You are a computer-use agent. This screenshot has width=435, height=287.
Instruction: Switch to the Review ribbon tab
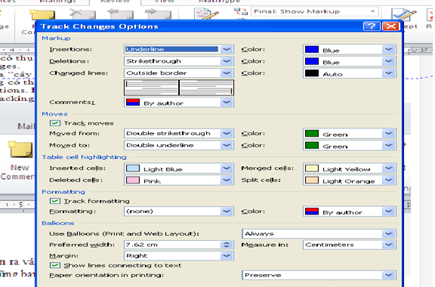click(115, 2)
